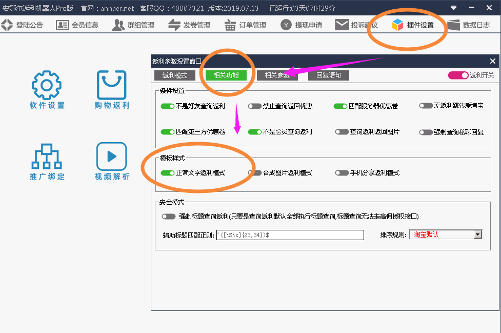The image size is (501, 333).
Task: Open 发卷管理 coupon management
Action: tap(189, 25)
